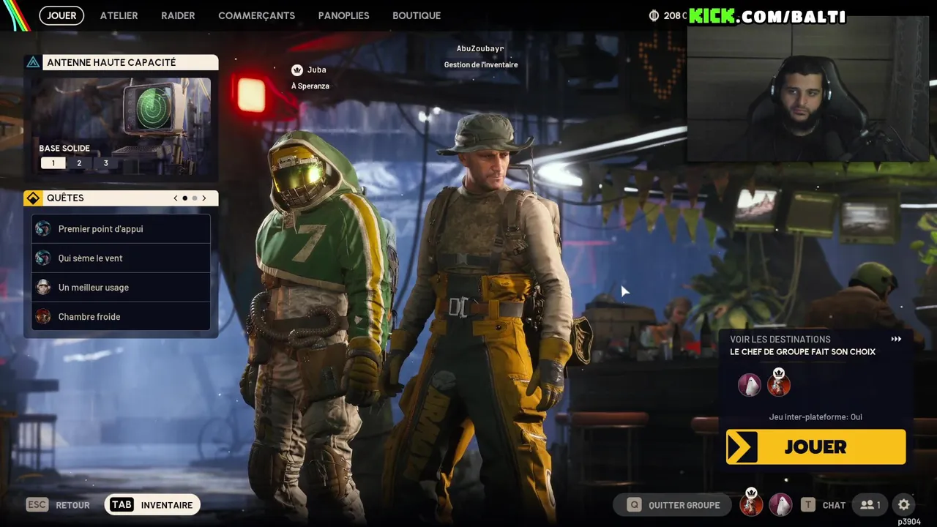
Task: Click avatar icon of Un meilleur usage
Action: pos(43,288)
